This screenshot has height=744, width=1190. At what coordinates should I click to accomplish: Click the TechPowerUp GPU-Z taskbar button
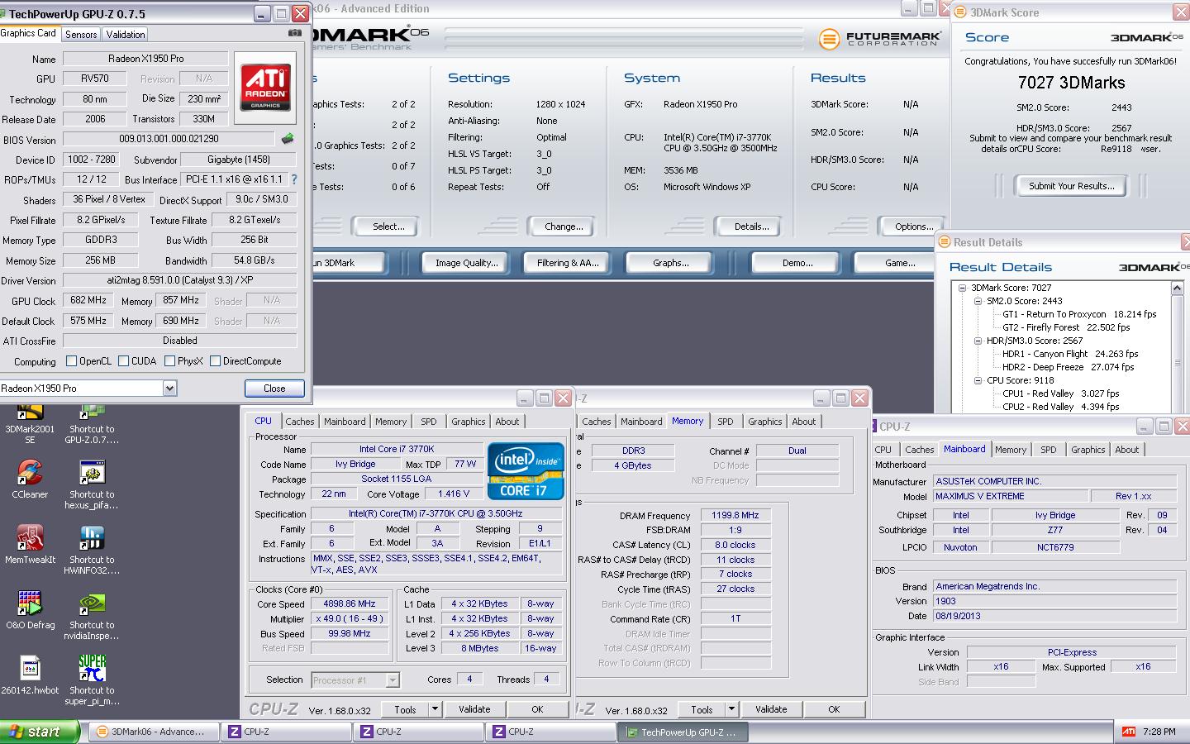[683, 732]
